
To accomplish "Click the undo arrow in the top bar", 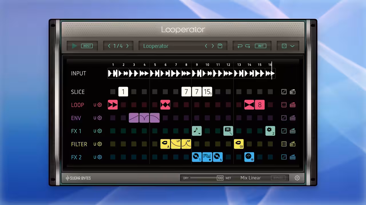I will 240,46.
